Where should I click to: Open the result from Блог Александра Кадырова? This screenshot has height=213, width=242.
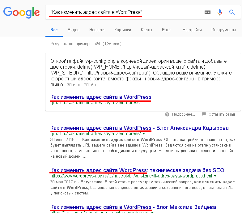(139, 128)
